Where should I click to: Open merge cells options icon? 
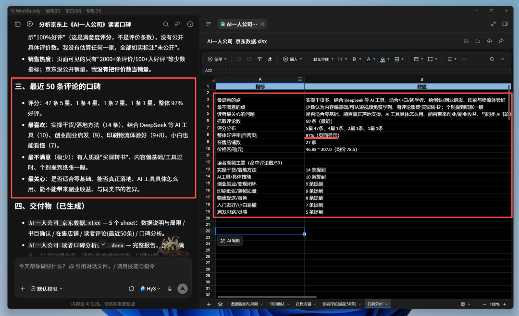tap(430, 59)
